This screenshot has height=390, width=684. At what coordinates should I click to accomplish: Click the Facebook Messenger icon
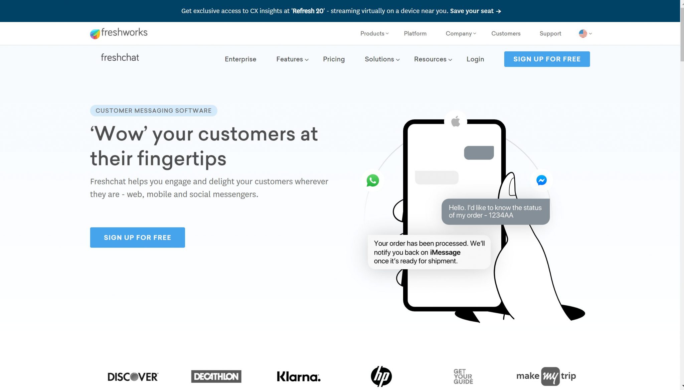click(x=541, y=180)
